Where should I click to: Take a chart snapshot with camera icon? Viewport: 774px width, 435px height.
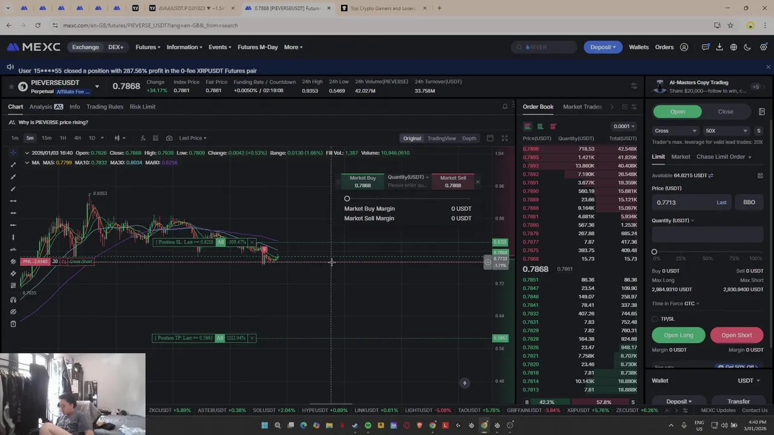pyautogui.click(x=169, y=138)
